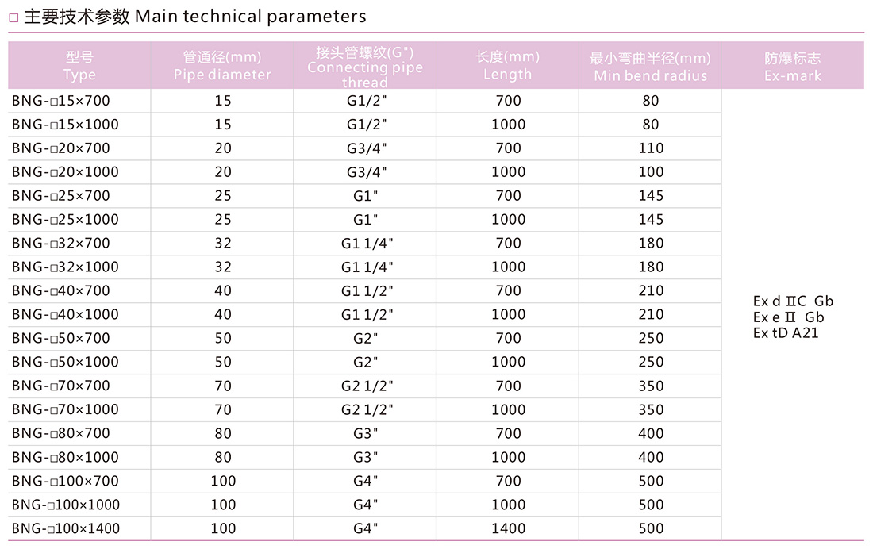
Task: Click the Pipe diameter column header
Action: click(222, 65)
